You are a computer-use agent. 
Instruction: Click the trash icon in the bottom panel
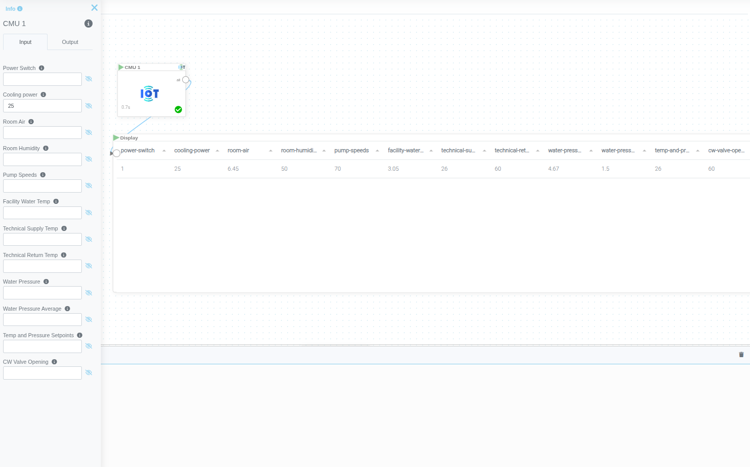pos(741,355)
